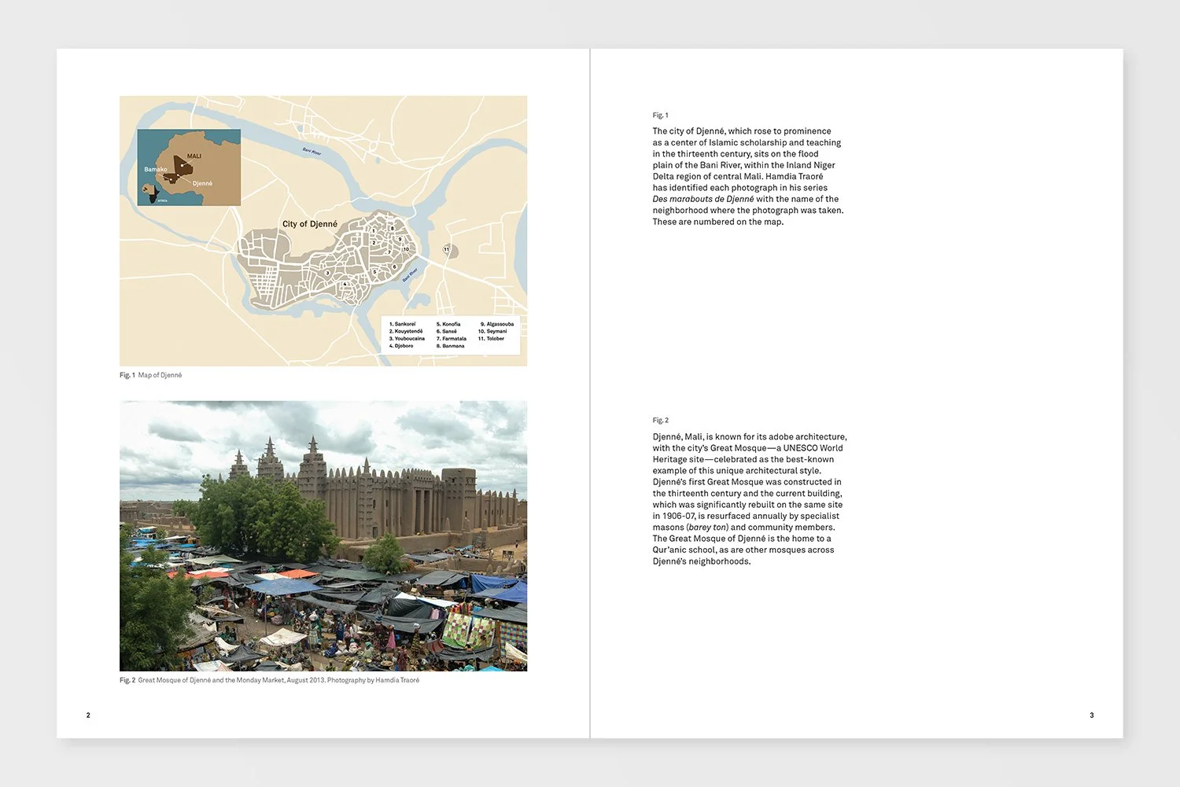Click the Africa locator inset map
1180x787 pixels.
[x=189, y=167]
